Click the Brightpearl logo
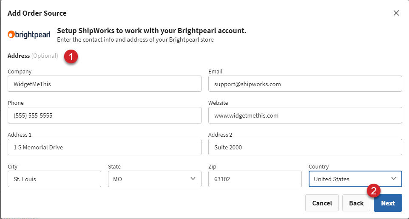Viewport: 409px width, 219px height. [29, 35]
